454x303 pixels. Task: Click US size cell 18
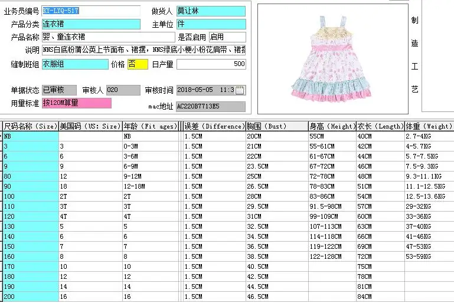tap(90, 186)
